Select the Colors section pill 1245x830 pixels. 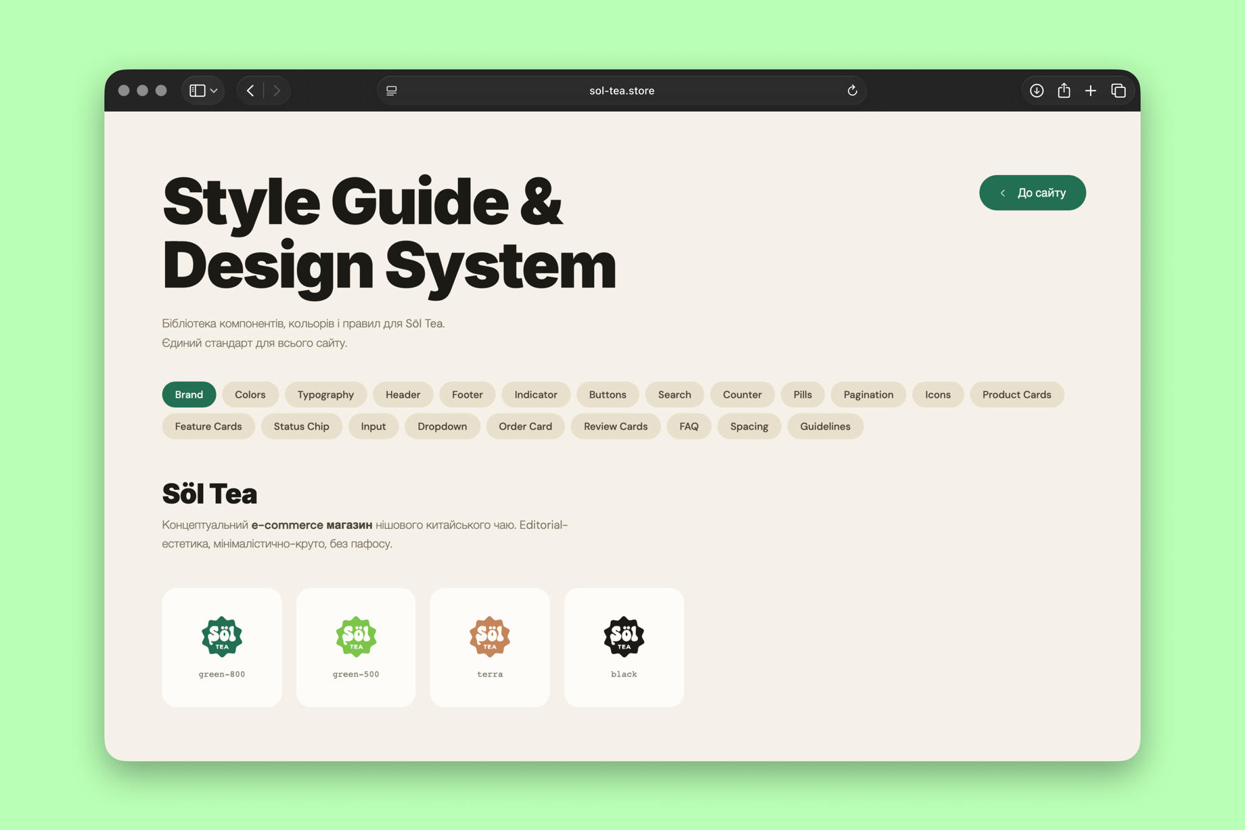tap(250, 394)
